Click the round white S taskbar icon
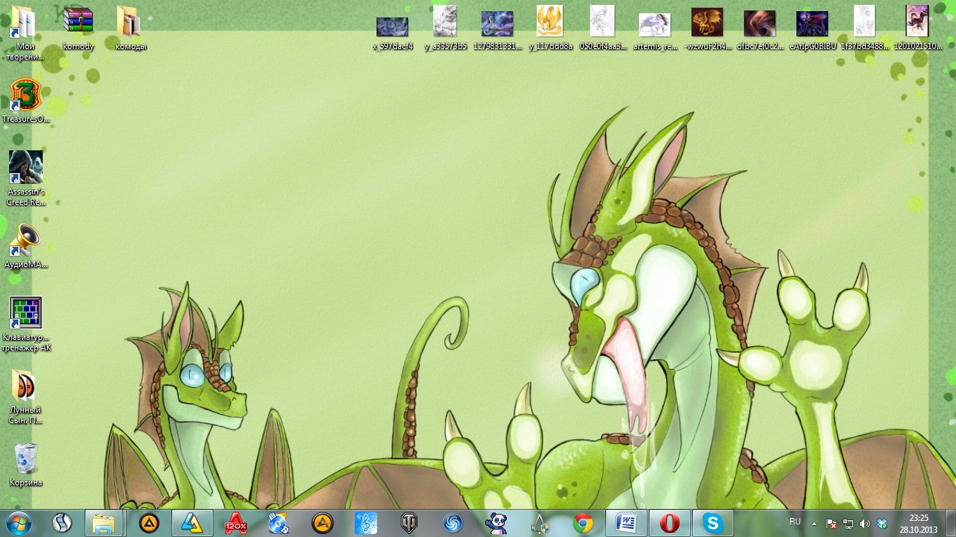Screen dimensions: 956x537 point(62,523)
